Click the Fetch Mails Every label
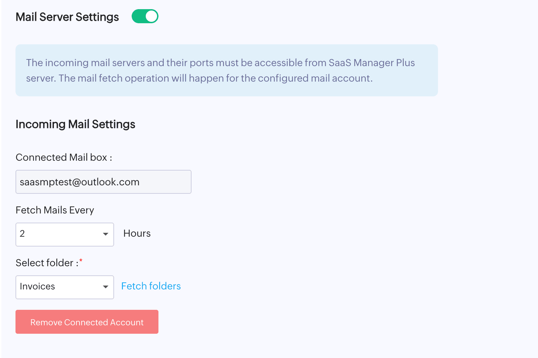Screen dimensions: 538x358 click(x=55, y=210)
